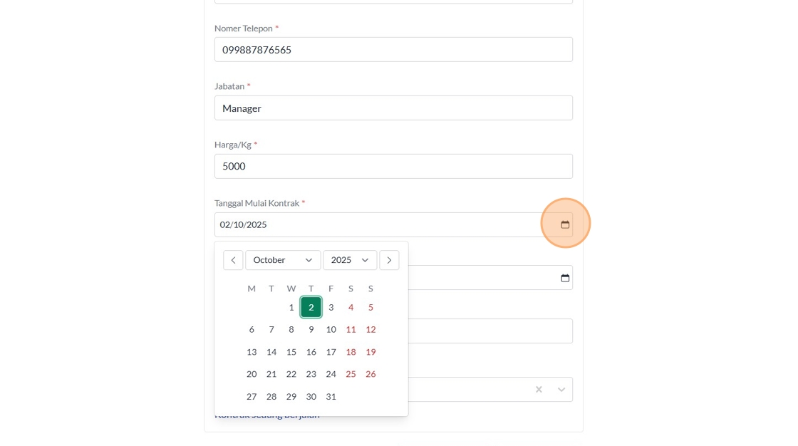The width and height of the screenshot is (798, 446).
Task: Choose October 31 in the date picker
Action: [x=331, y=396]
